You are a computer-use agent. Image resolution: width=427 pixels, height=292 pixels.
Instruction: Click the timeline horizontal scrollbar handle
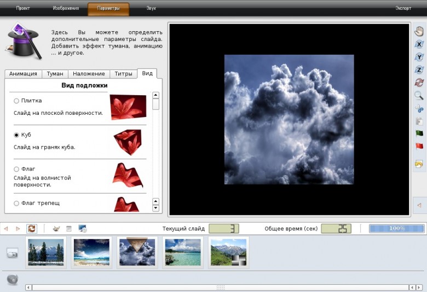[x=220, y=288]
